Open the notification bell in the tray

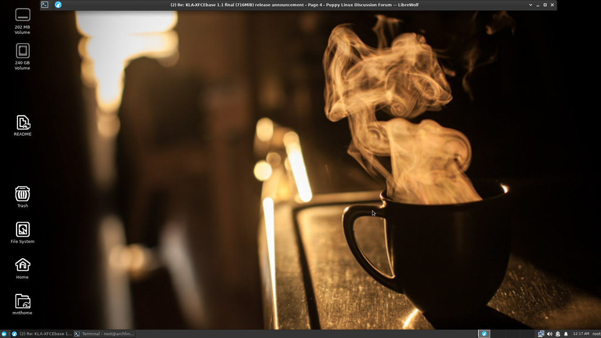pos(566,333)
